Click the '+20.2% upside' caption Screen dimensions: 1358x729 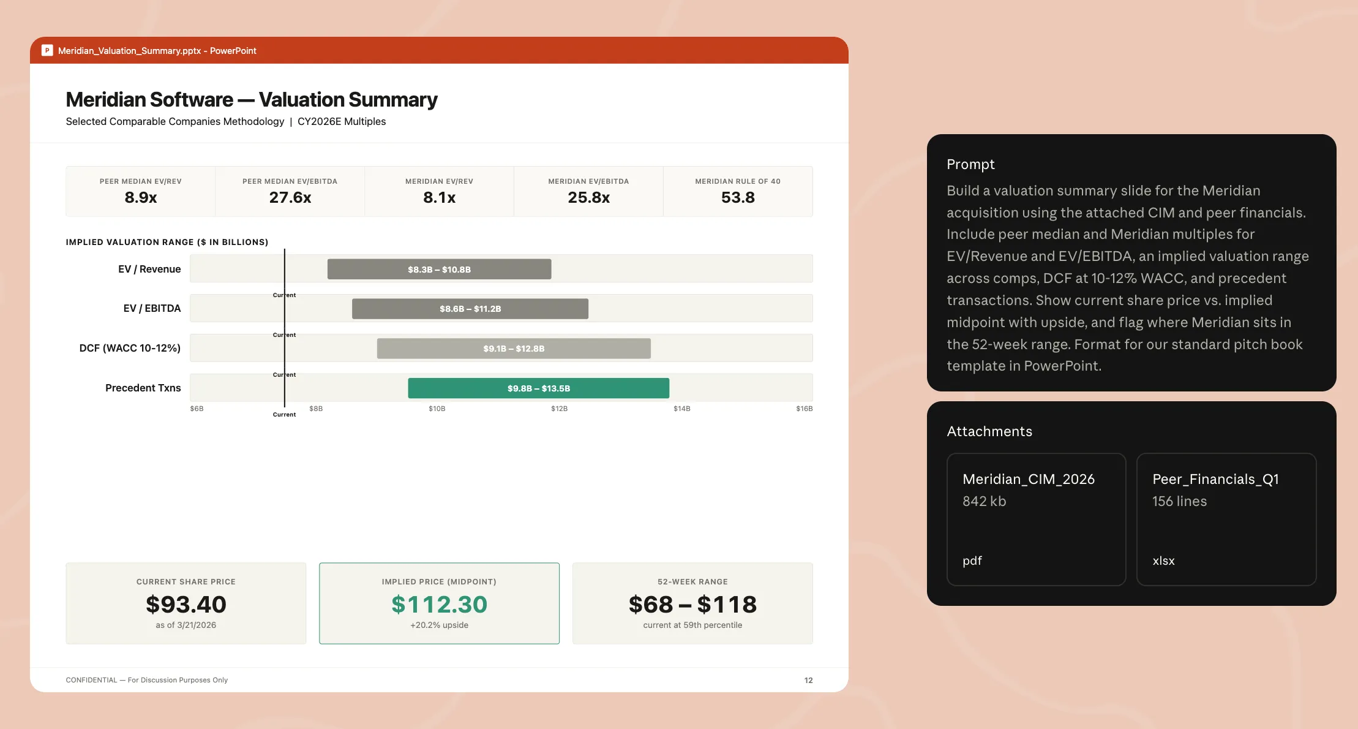coord(440,625)
